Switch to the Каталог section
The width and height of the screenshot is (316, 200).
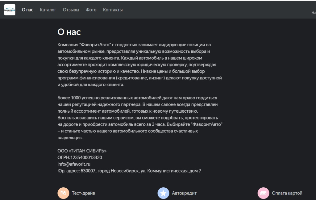pyautogui.click(x=48, y=10)
